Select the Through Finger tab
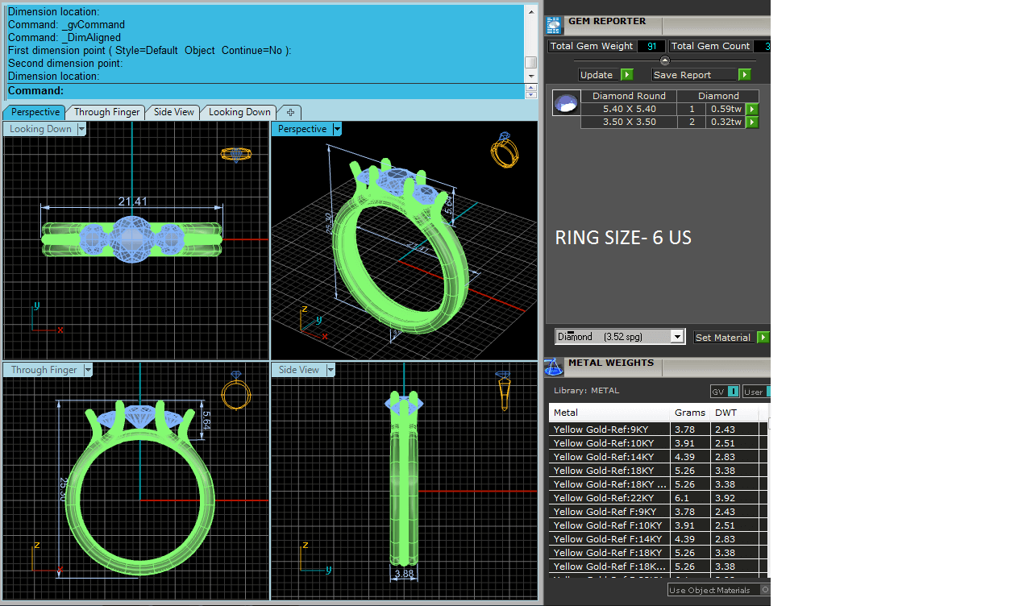 (106, 112)
